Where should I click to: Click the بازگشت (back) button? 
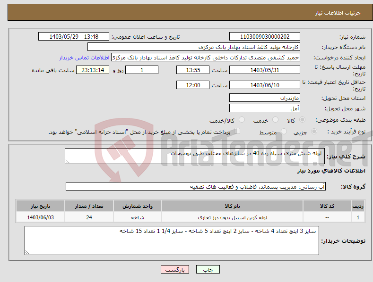[x=175, y=269]
